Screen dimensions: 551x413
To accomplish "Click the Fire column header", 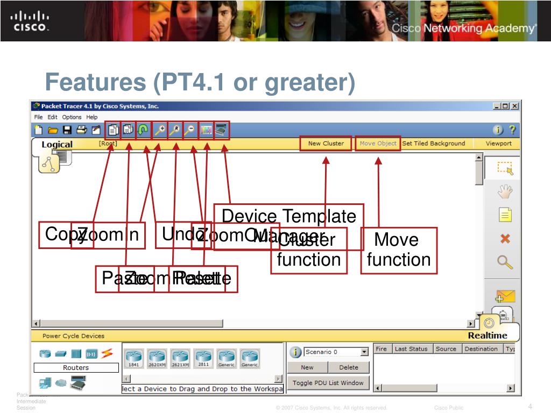I will click(x=383, y=348).
